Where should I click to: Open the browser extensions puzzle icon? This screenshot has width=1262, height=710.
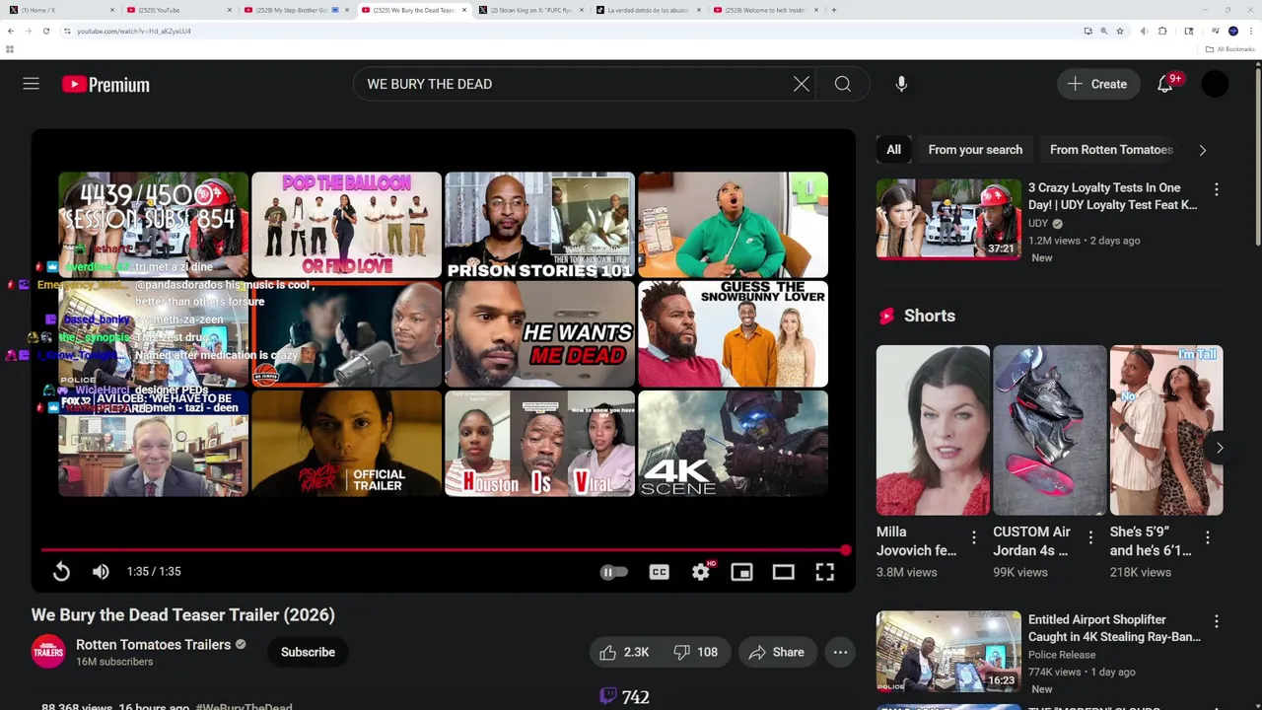pyautogui.click(x=1162, y=31)
